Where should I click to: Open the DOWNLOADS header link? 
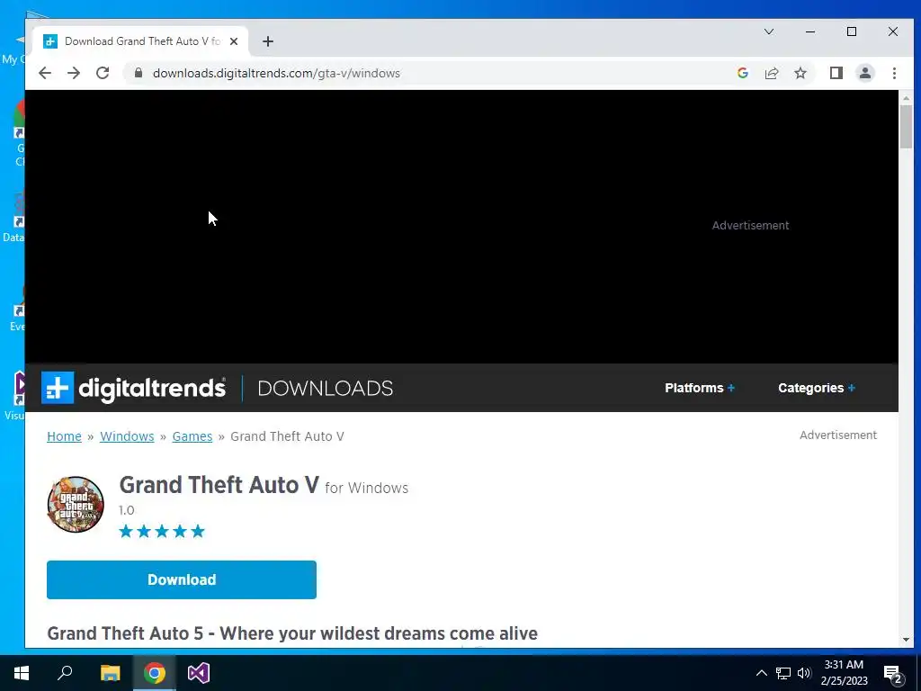tap(325, 389)
